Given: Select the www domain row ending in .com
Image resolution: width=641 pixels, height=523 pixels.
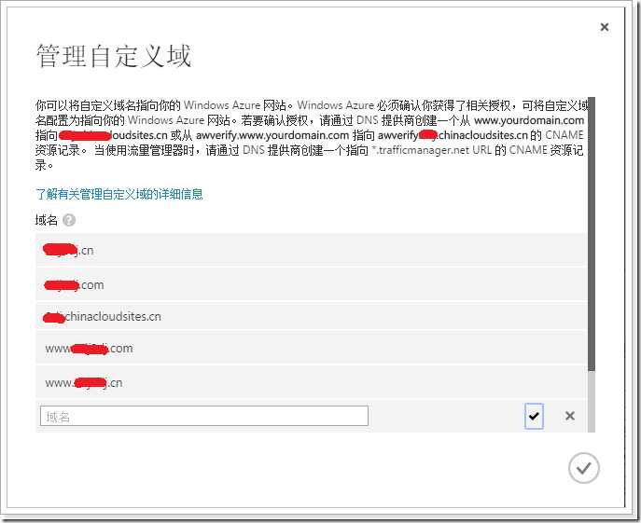Looking at the screenshot, I should coord(312,348).
